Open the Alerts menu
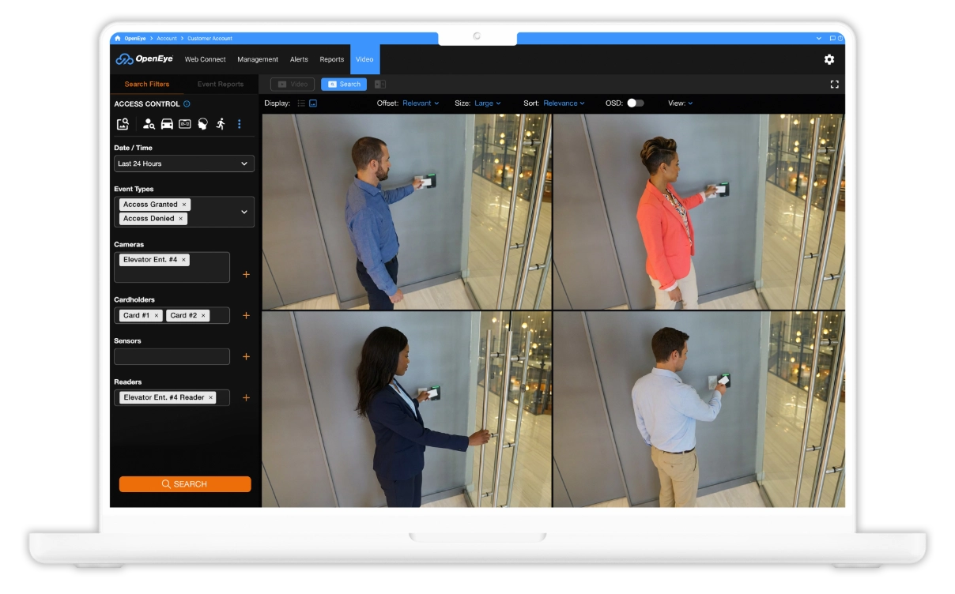 (x=299, y=59)
